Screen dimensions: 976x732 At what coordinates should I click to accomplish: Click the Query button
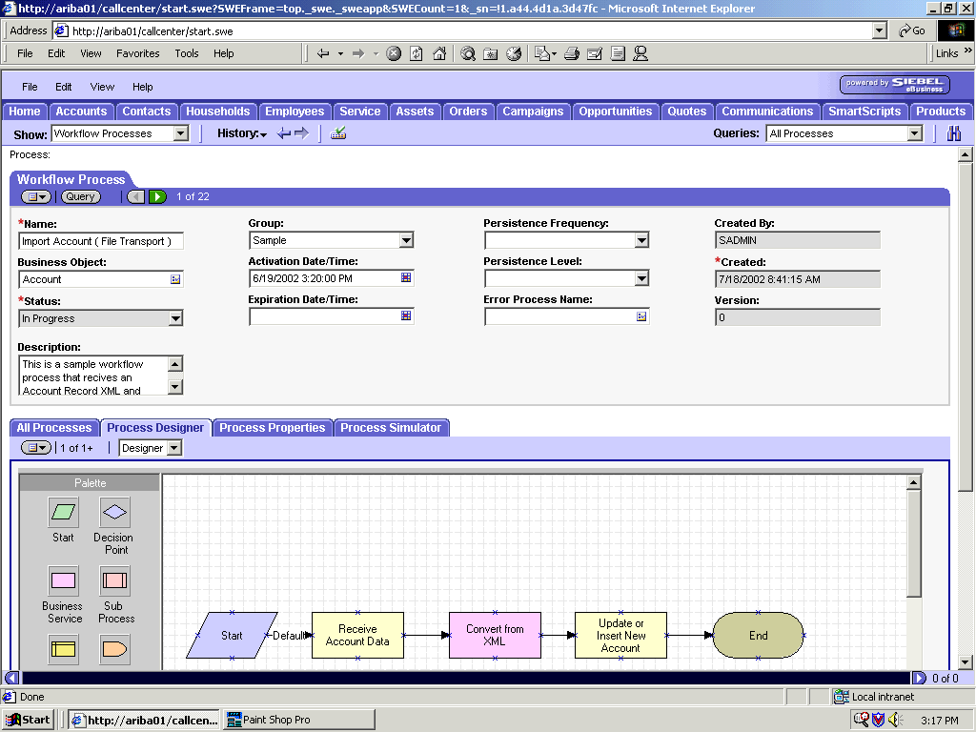coord(80,196)
